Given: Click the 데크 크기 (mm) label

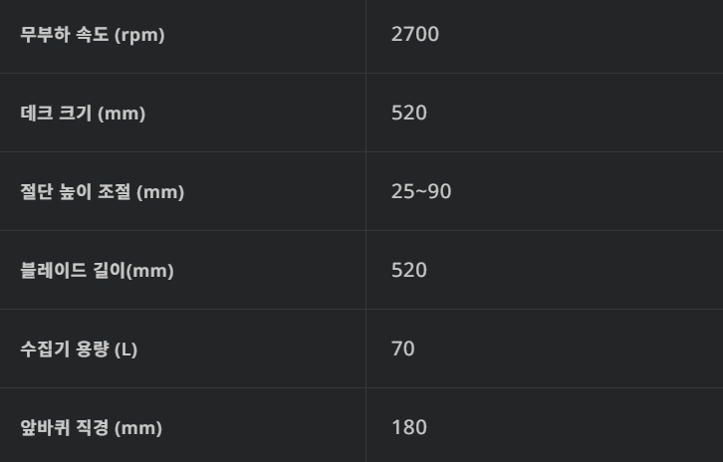Looking at the screenshot, I should click(x=83, y=114).
